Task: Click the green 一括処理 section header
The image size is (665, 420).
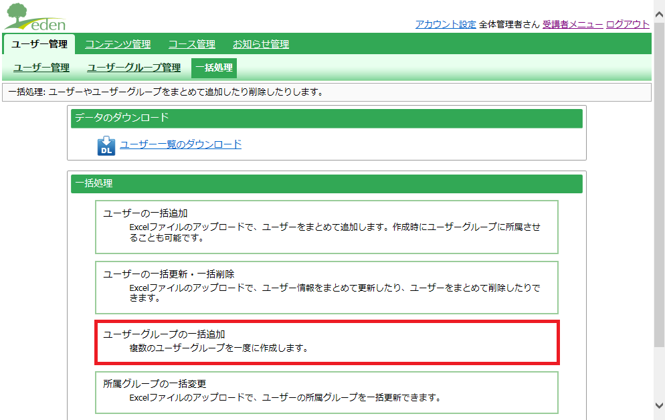Action: coord(326,183)
